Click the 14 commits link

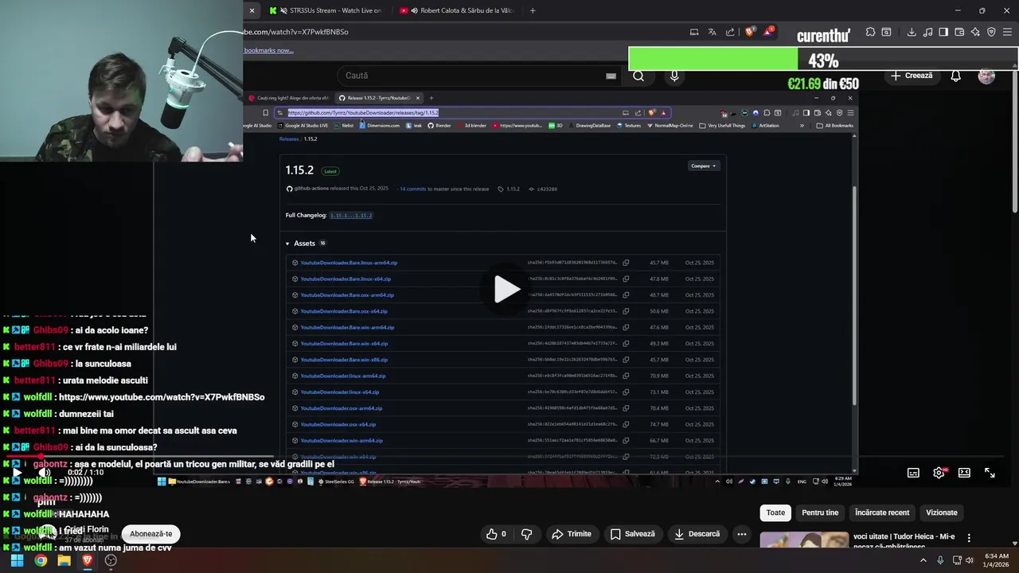click(x=412, y=189)
